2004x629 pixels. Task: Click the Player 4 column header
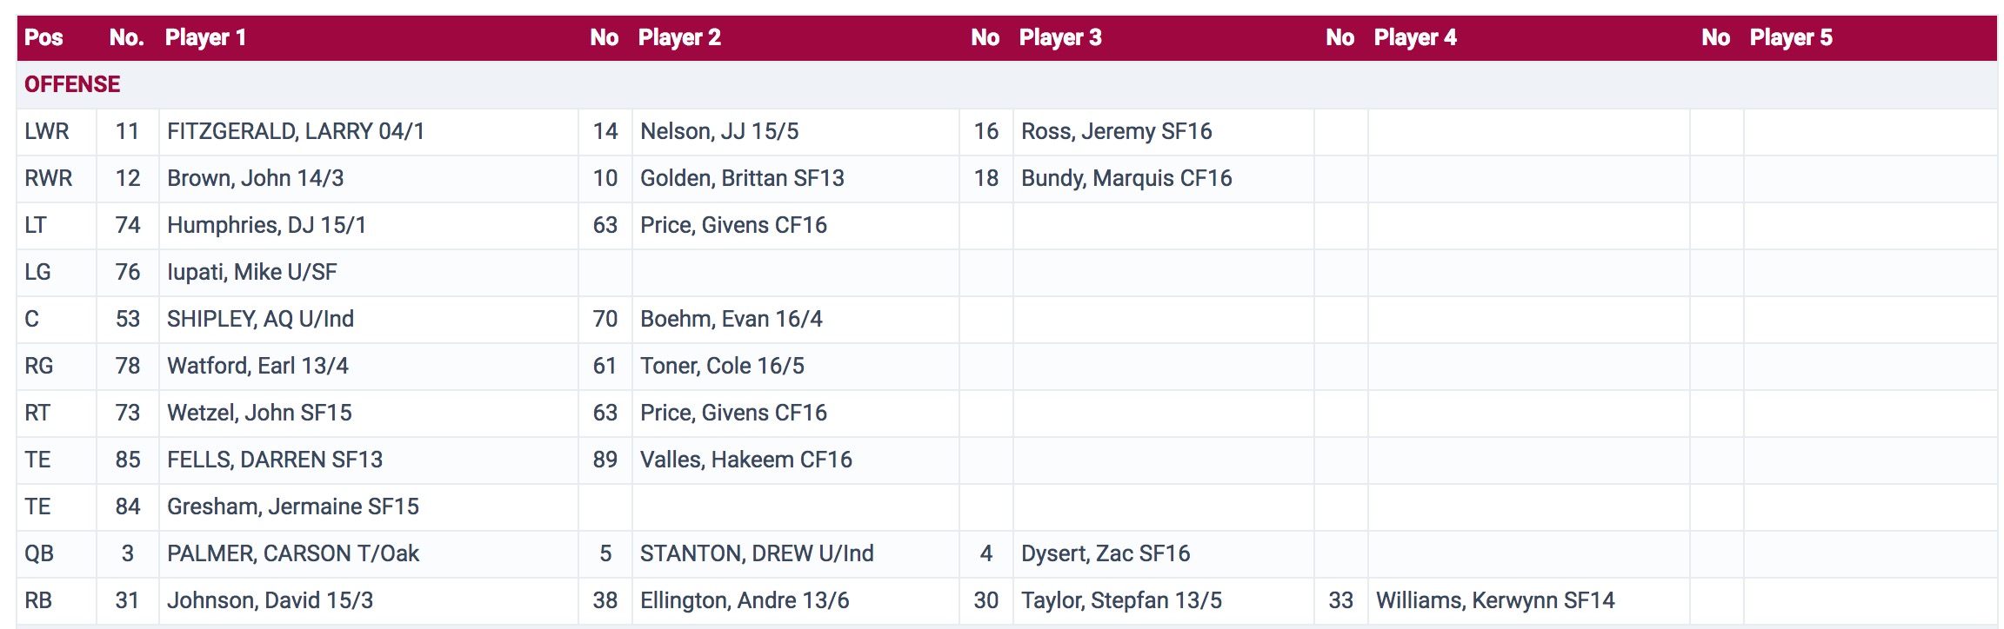[x=1415, y=37]
